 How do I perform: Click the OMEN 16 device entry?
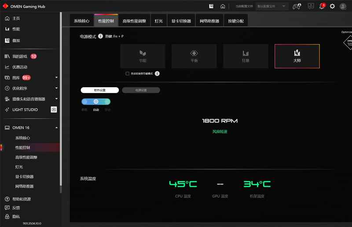coord(21,127)
